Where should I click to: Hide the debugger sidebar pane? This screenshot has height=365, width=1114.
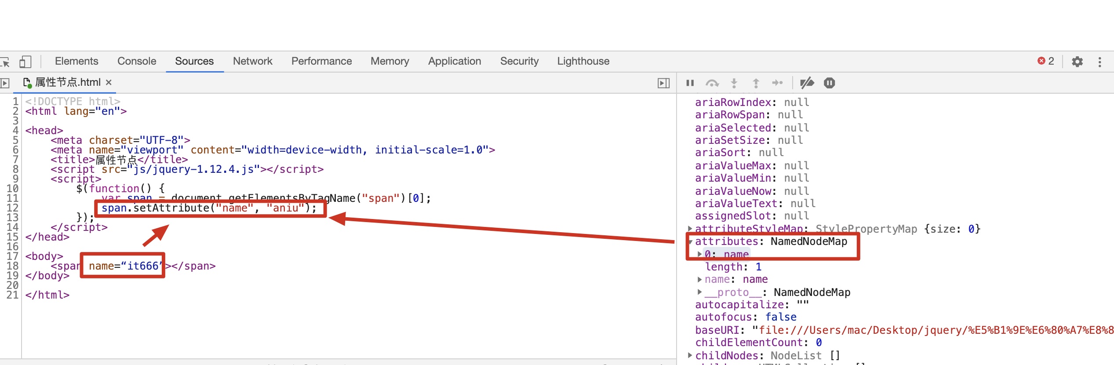[663, 83]
